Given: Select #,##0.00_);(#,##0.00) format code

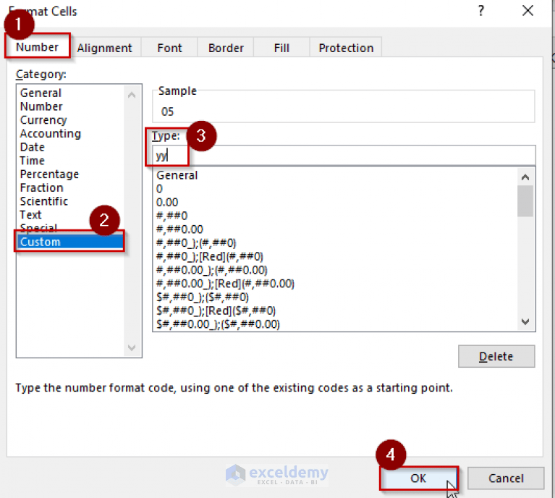Looking at the screenshot, I should click(x=212, y=270).
